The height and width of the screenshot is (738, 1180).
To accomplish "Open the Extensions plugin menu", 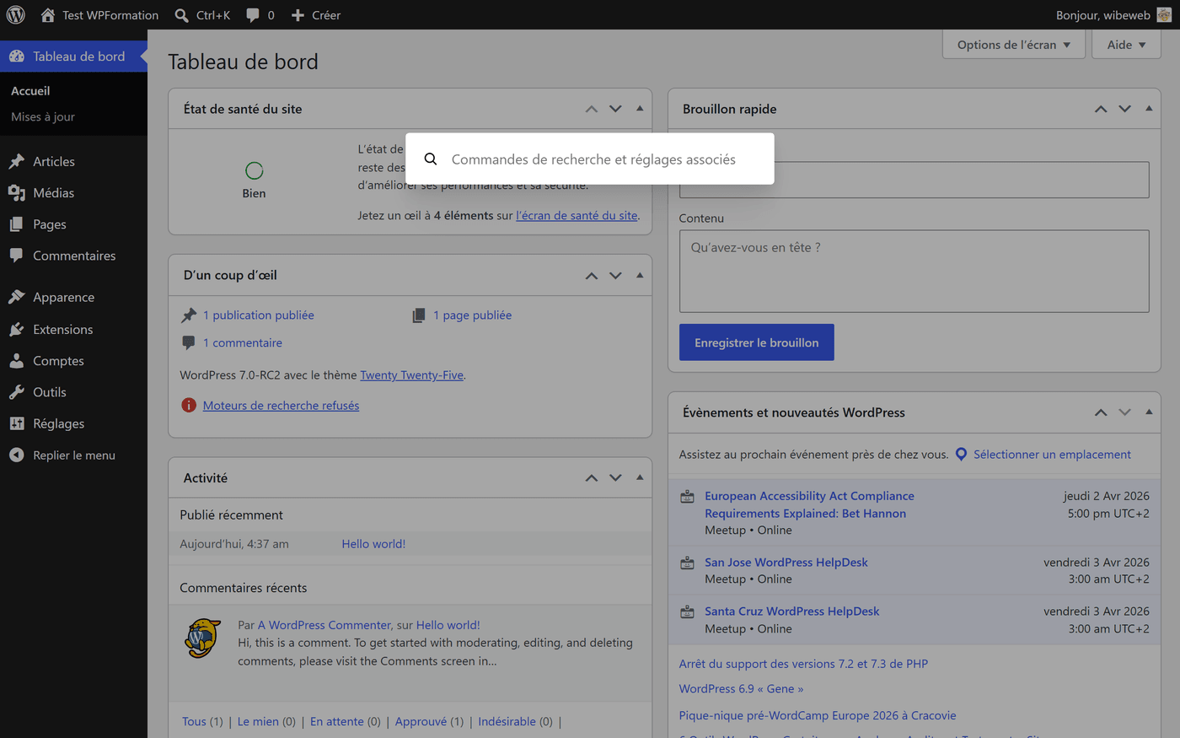I will pos(62,330).
